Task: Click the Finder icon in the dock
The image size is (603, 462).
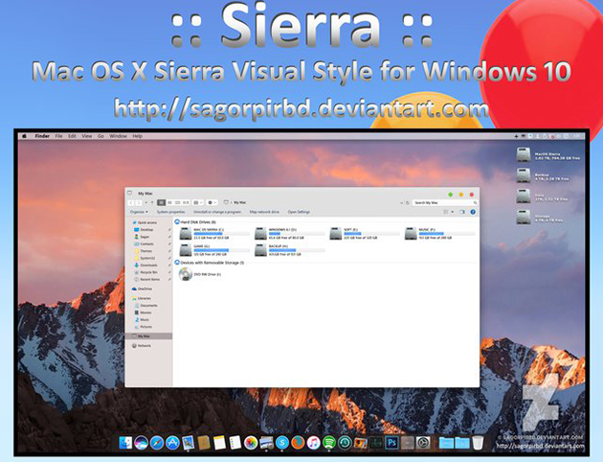Action: coord(123,442)
